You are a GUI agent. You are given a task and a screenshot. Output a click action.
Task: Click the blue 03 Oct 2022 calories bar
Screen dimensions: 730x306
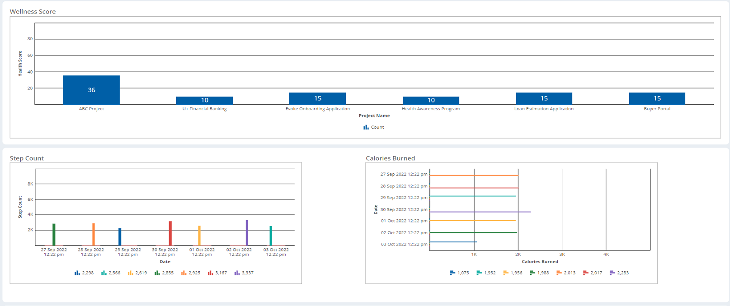point(453,242)
